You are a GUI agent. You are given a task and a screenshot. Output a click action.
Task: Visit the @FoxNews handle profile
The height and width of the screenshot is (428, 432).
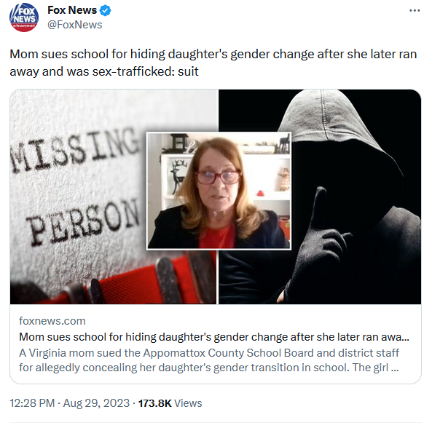(x=74, y=25)
